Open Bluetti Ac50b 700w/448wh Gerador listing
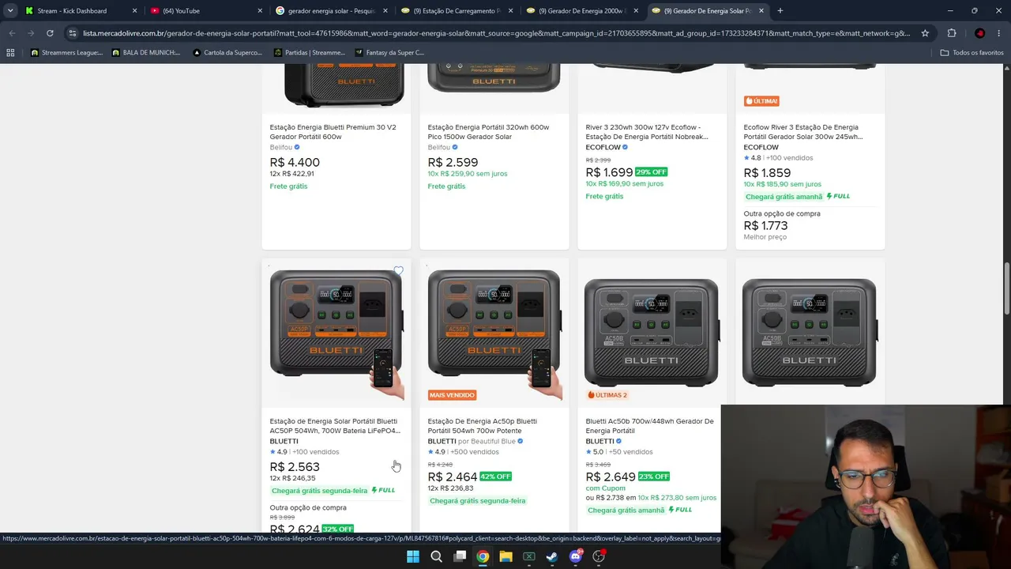 point(649,426)
